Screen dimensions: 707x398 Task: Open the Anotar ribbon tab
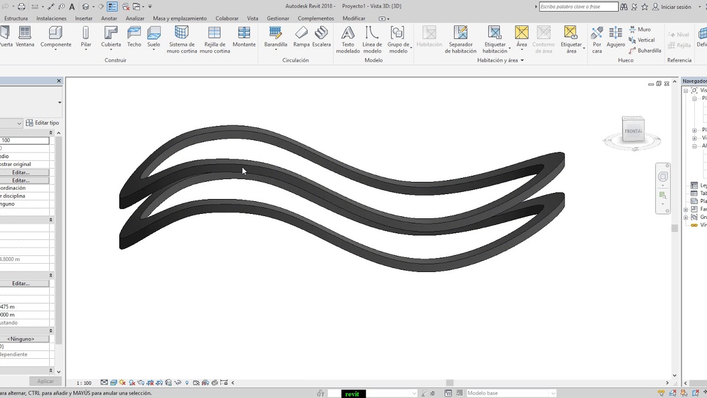tap(109, 18)
